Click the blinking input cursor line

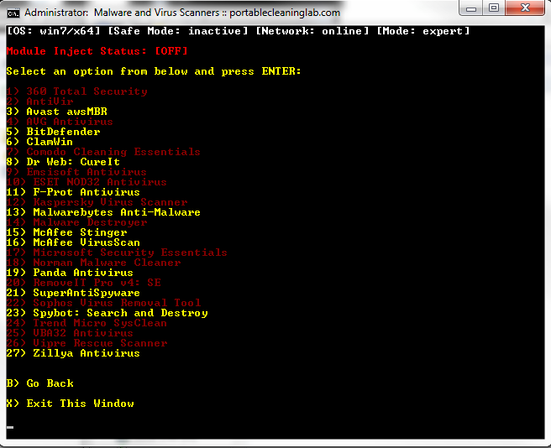(10, 427)
